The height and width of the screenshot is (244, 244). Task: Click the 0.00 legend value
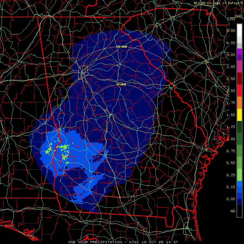231,199
